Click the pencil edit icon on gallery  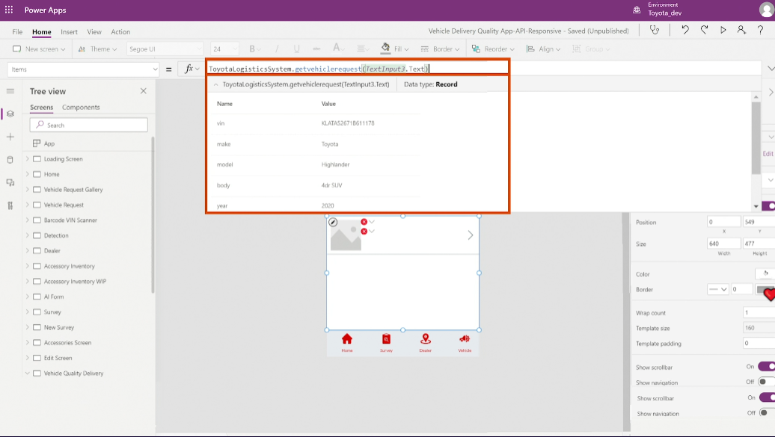click(x=333, y=222)
